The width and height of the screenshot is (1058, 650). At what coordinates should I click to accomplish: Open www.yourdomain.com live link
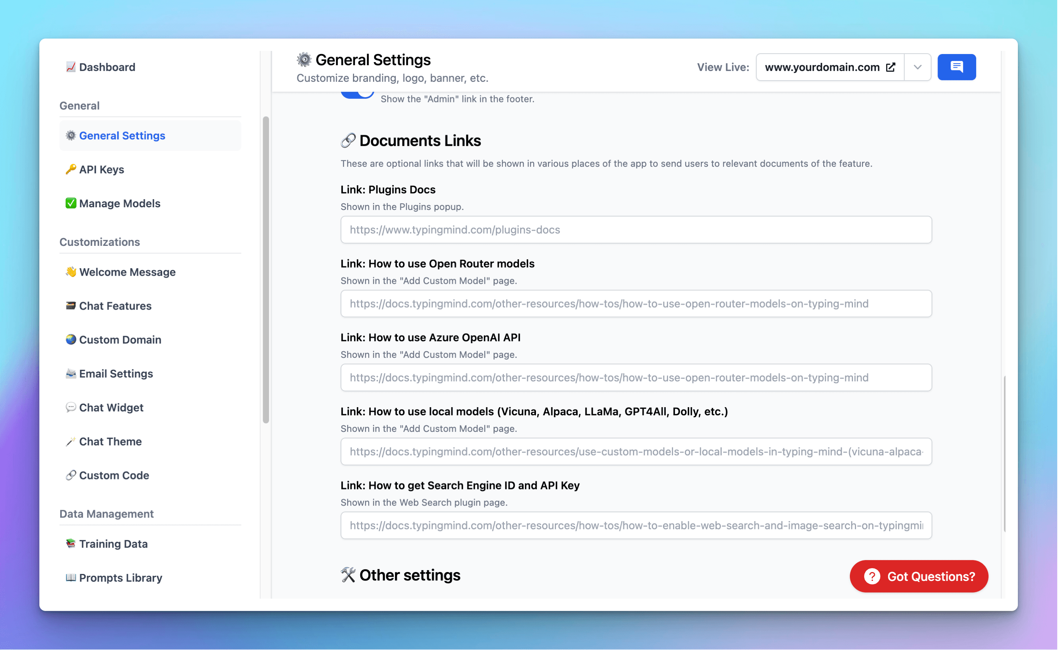pyautogui.click(x=822, y=67)
